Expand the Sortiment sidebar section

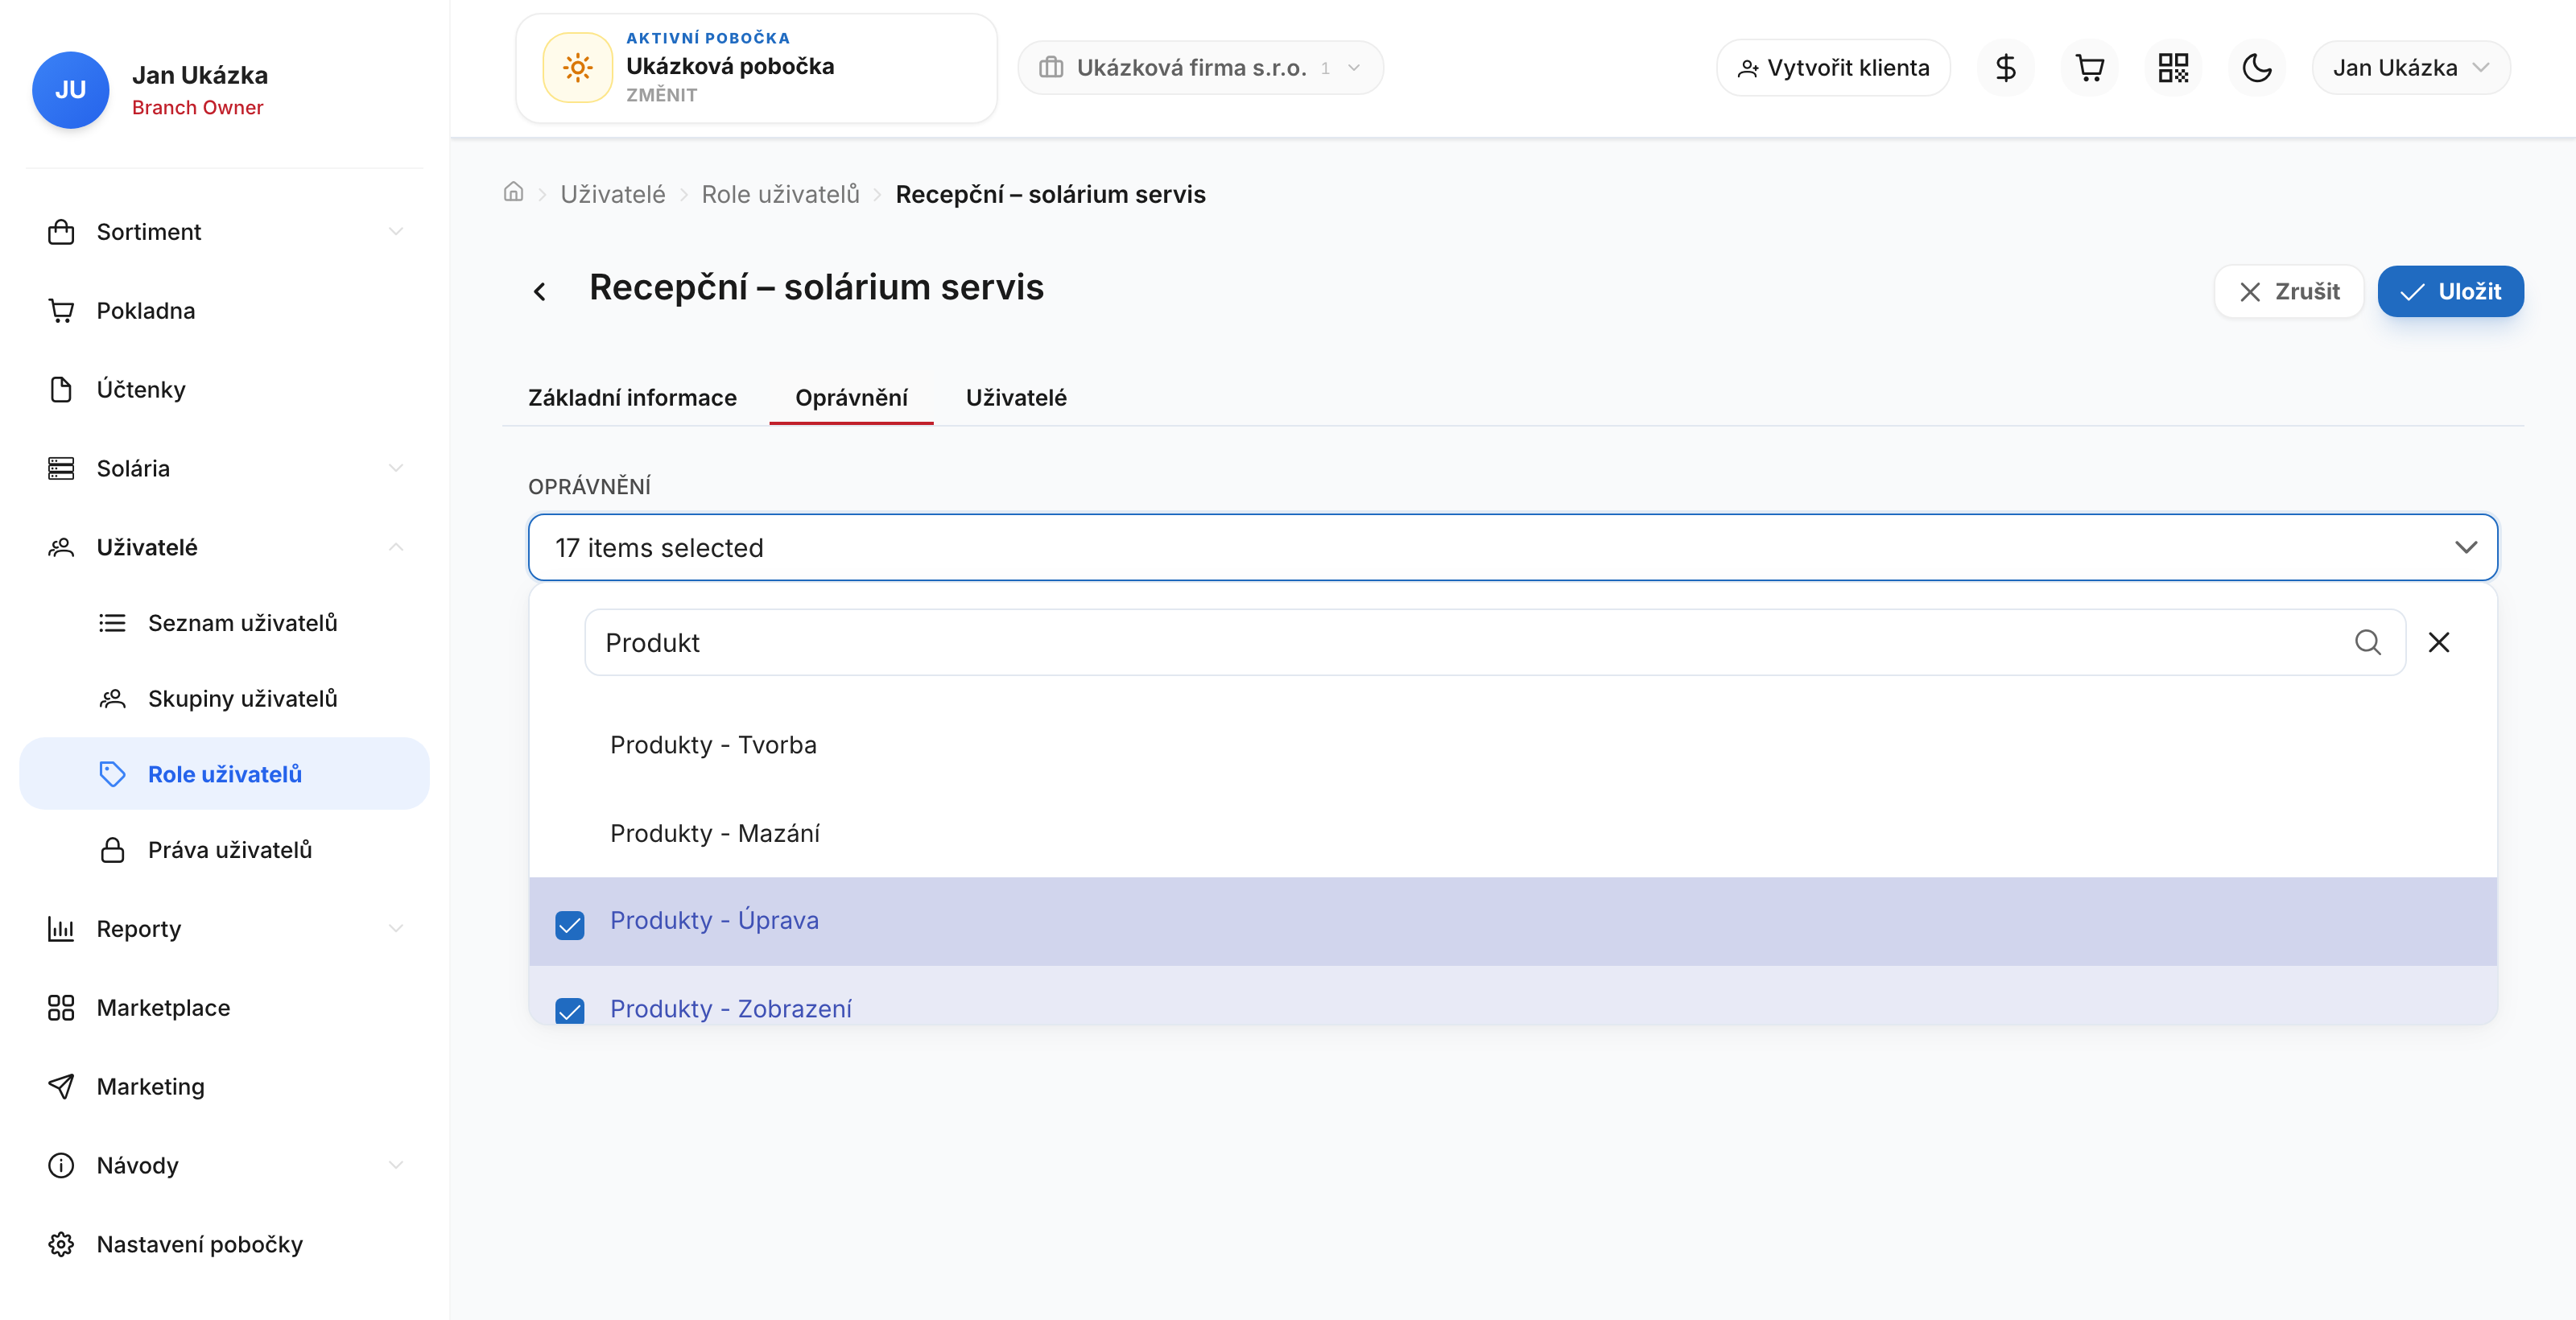click(225, 232)
